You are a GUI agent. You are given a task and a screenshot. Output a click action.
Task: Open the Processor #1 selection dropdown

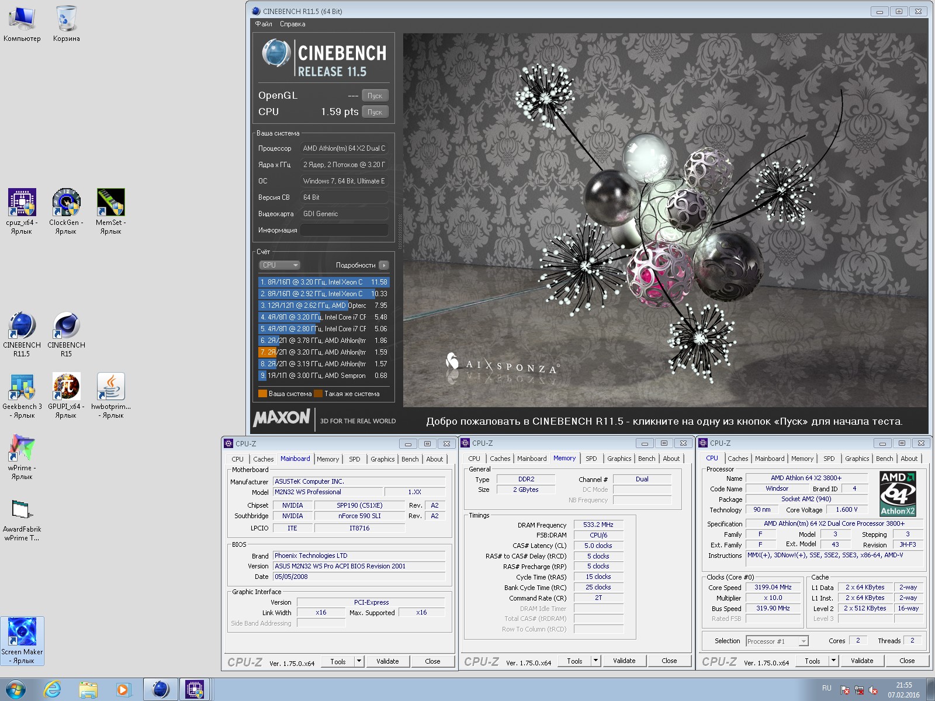coord(777,641)
